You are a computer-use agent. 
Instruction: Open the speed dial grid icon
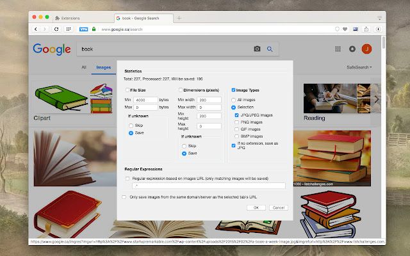point(69,29)
